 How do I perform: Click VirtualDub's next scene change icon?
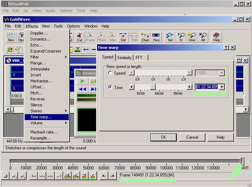93,176
